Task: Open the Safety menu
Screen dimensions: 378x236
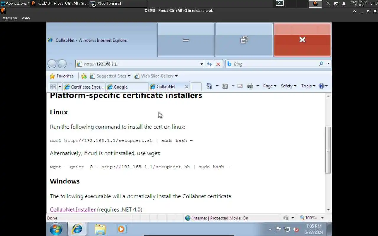Action: pyautogui.click(x=289, y=86)
